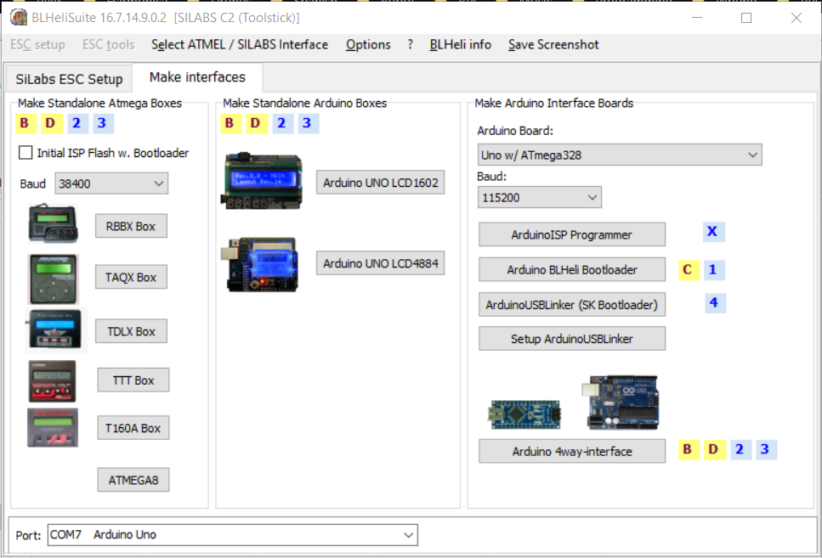The height and width of the screenshot is (558, 822).
Task: Open the BLHeli info menu
Action: (x=460, y=44)
